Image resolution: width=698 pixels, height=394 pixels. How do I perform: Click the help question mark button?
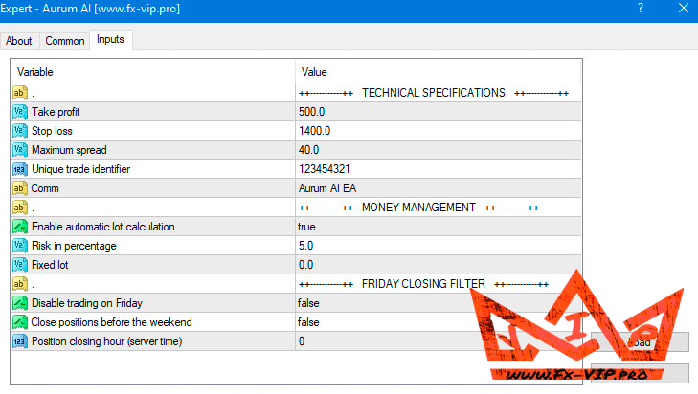click(x=640, y=9)
